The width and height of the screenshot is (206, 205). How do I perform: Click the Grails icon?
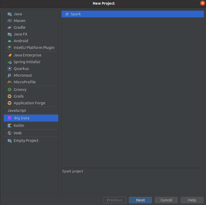click(x=10, y=96)
